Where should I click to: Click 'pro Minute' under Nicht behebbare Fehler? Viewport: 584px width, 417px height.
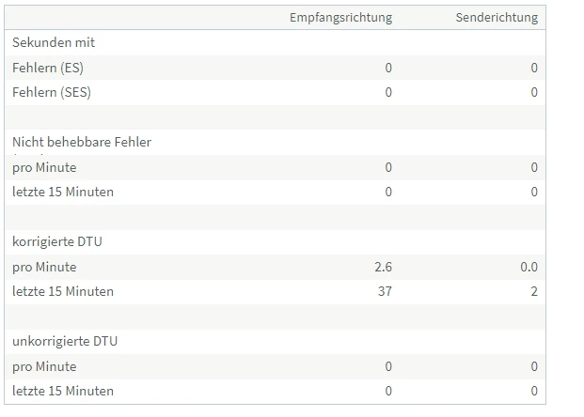pos(44,167)
